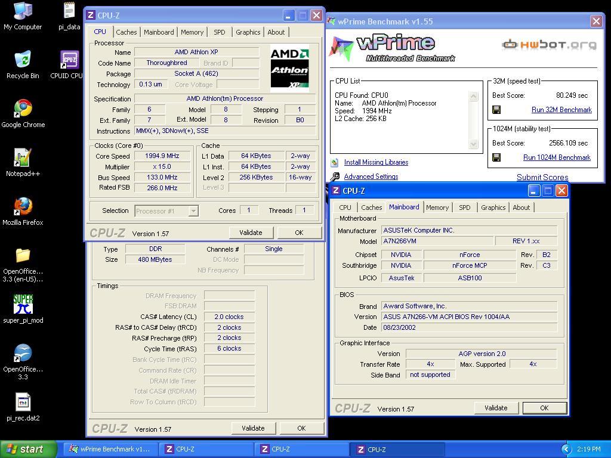This screenshot has width=611, height=458.
Task: Click the memory Size value 480 MBytes
Action: pyautogui.click(x=155, y=259)
